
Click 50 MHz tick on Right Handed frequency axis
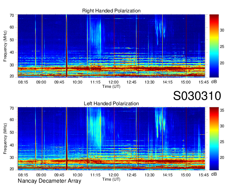(x=12, y=40)
